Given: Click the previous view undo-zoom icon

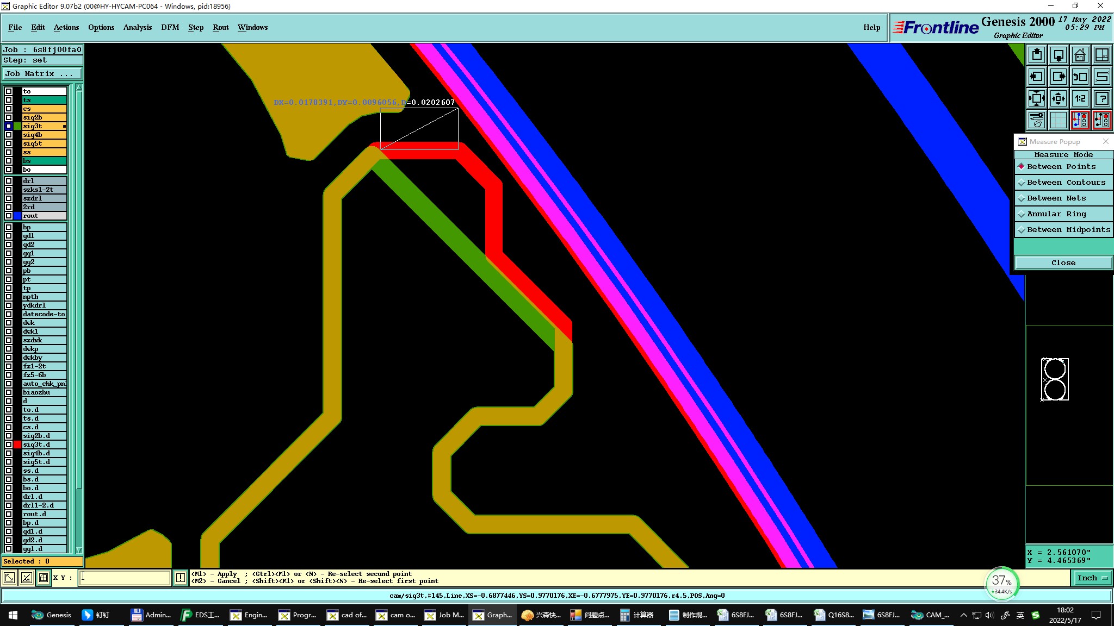Looking at the screenshot, I should click(x=1080, y=77).
